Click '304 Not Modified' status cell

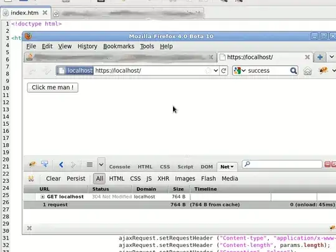[111, 197]
